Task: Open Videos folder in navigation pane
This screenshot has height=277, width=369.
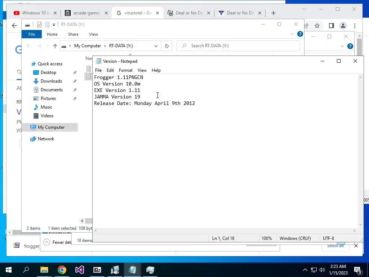Action: click(47, 116)
